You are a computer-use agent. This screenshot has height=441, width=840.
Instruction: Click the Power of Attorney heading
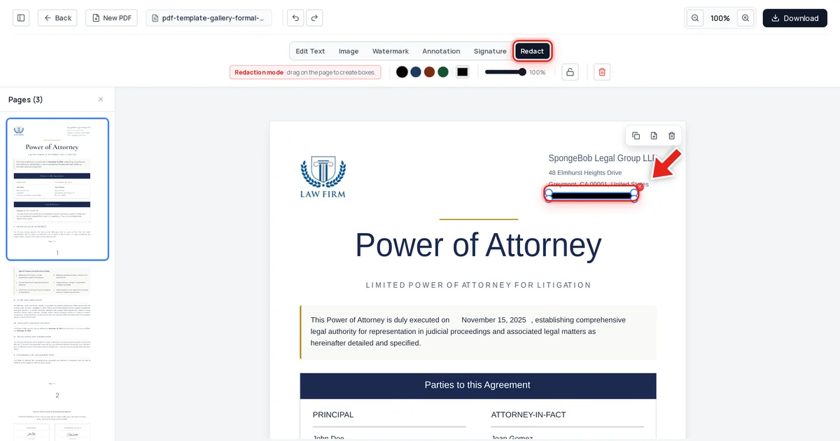pos(478,245)
